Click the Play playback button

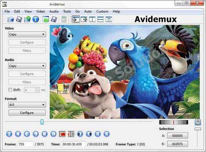[9, 134]
